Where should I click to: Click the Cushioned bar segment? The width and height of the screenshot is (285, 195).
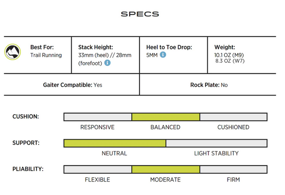tap(233, 117)
